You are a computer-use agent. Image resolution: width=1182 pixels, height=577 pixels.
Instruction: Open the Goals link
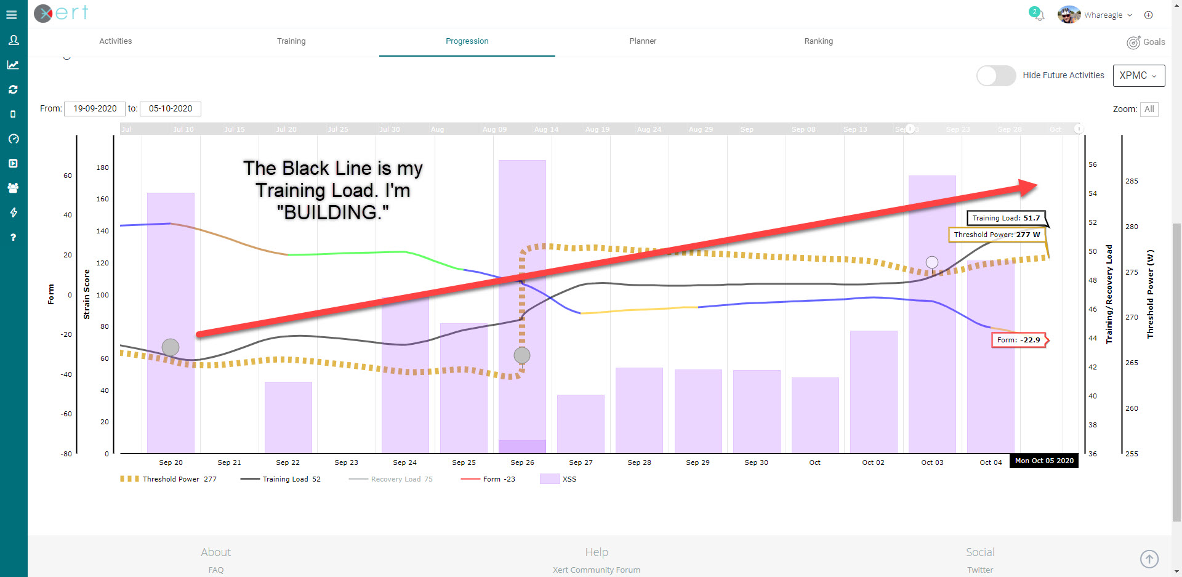pyautogui.click(x=1146, y=42)
